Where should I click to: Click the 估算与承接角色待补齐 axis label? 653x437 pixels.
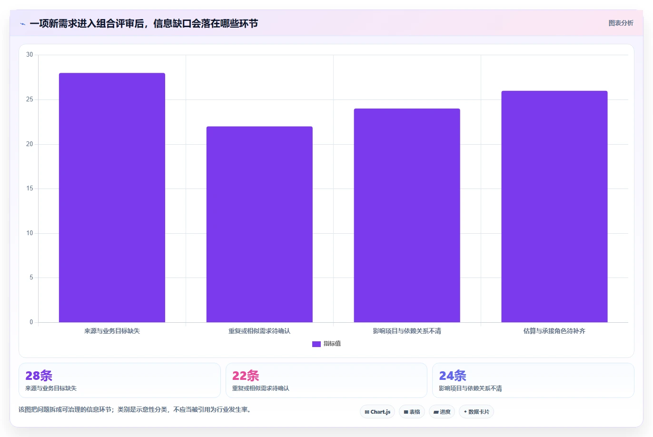554,331
